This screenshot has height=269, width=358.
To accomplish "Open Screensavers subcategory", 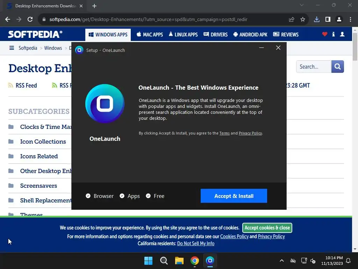I will (x=38, y=186).
